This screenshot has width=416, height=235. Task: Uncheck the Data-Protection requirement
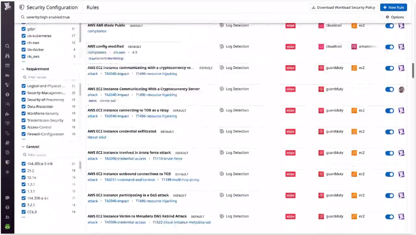(x=24, y=107)
